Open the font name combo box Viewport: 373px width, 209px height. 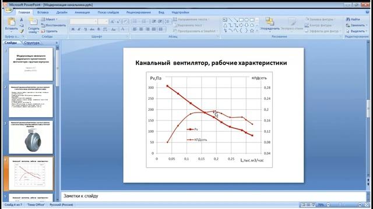coord(83,21)
